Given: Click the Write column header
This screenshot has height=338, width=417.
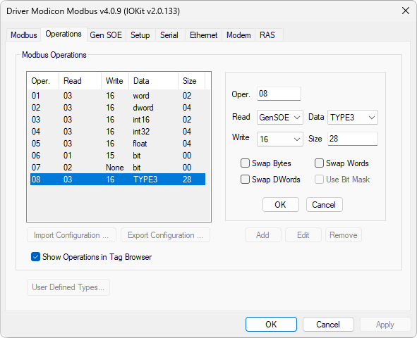Looking at the screenshot, I should (x=115, y=81).
